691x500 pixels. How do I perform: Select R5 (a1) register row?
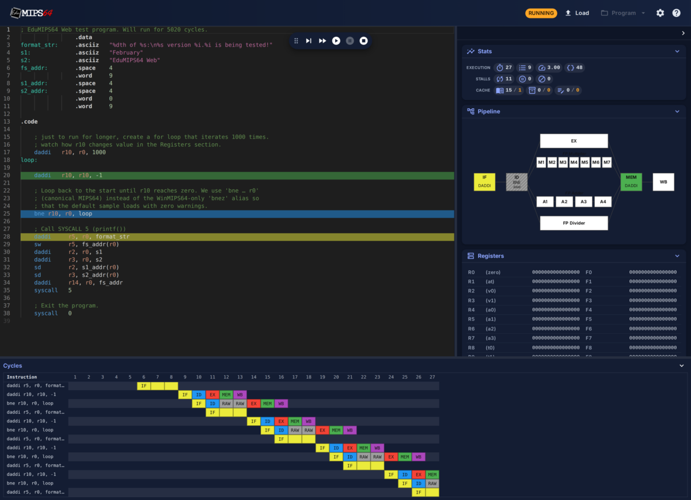[x=573, y=319]
